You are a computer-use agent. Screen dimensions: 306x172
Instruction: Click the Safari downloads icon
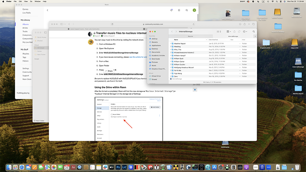pos(240,24)
